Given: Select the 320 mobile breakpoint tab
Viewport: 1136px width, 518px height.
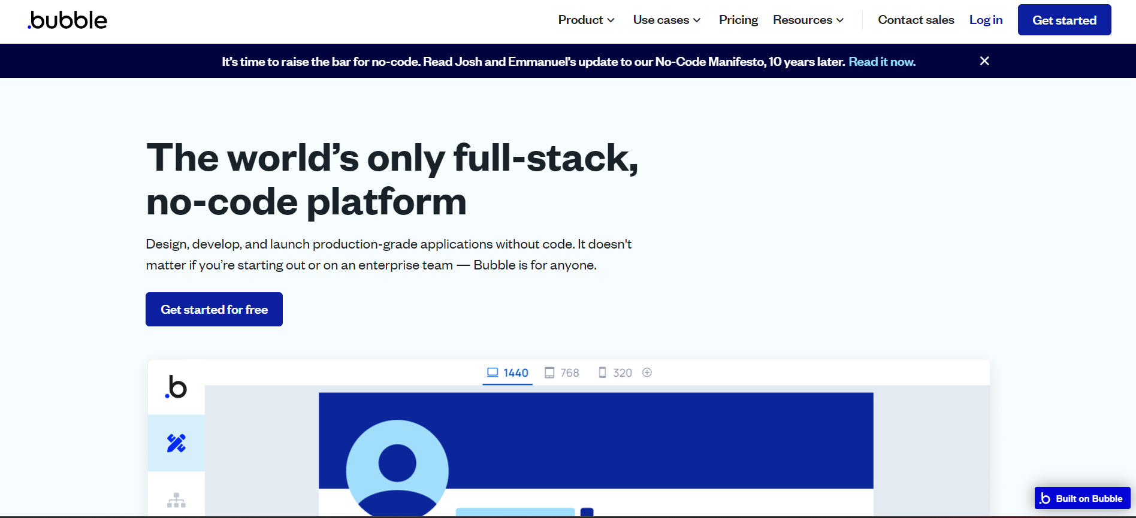Looking at the screenshot, I should [615, 372].
